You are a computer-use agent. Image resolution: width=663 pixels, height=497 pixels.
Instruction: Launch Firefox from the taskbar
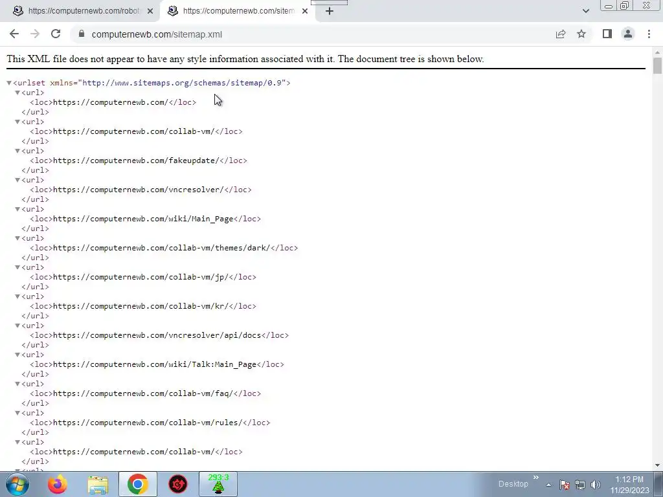tap(57, 484)
